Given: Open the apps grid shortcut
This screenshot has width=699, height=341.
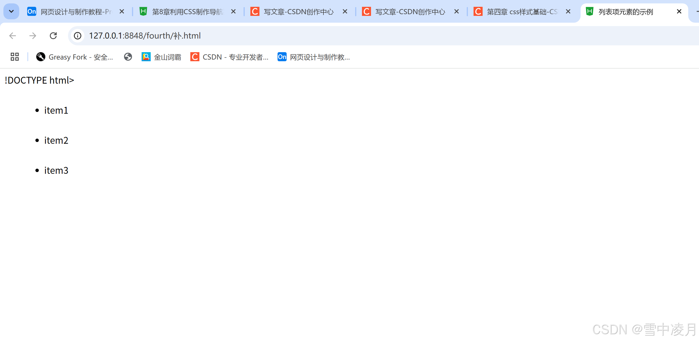Looking at the screenshot, I should (15, 57).
